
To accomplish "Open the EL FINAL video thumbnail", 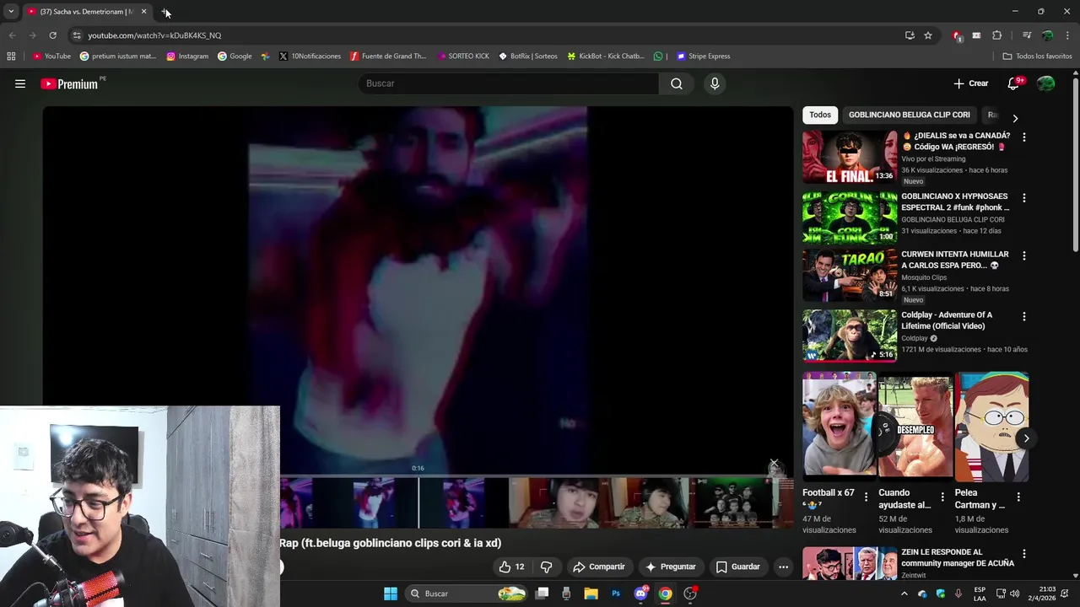I will coord(850,157).
